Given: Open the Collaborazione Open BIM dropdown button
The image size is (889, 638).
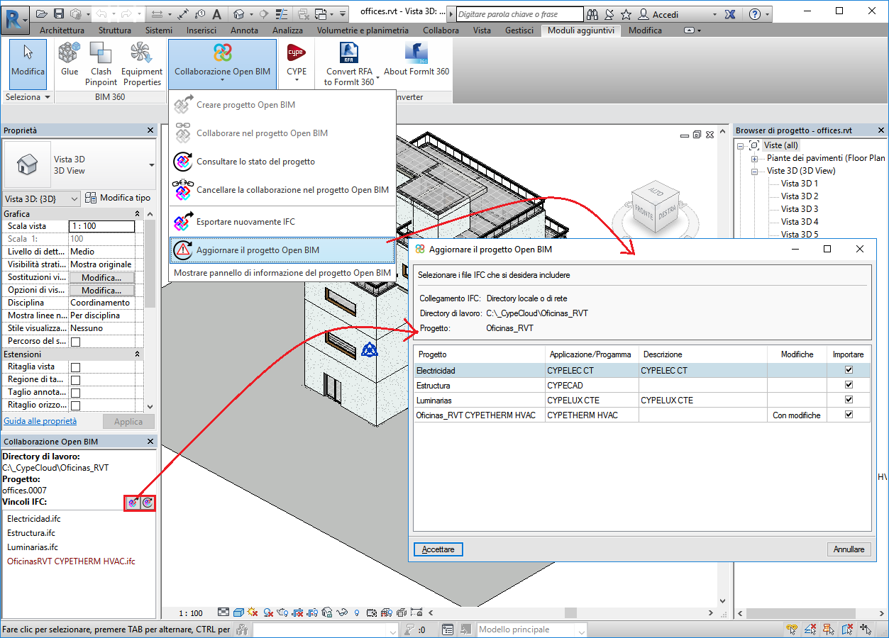Looking at the screenshot, I should [x=222, y=64].
